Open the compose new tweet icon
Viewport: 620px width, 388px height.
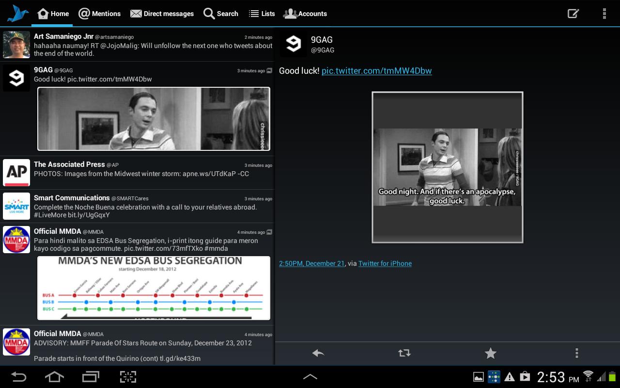click(573, 14)
